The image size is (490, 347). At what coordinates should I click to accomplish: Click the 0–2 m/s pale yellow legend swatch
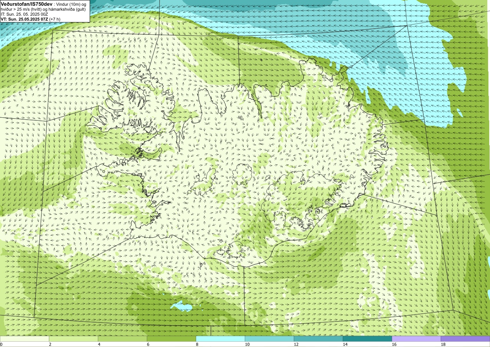[24, 339]
